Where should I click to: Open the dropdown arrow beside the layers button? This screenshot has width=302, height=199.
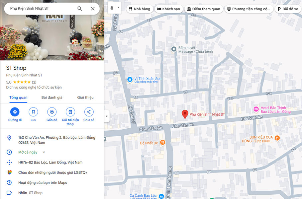click(118, 7)
